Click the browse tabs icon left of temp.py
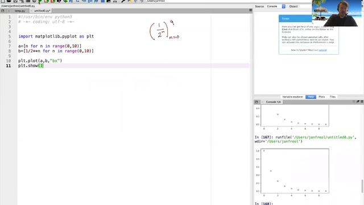 [2, 11]
